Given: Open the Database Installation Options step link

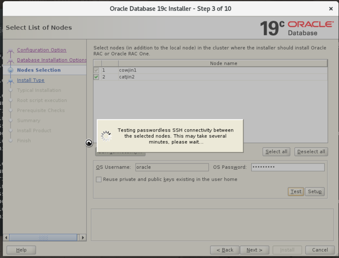Looking at the screenshot, I should tap(52, 60).
